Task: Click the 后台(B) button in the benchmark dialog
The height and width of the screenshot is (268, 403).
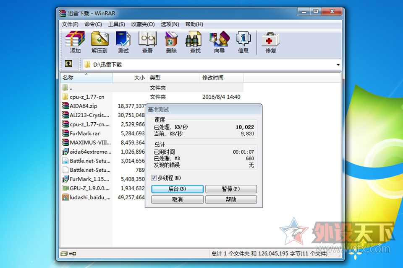Action: [177, 189]
